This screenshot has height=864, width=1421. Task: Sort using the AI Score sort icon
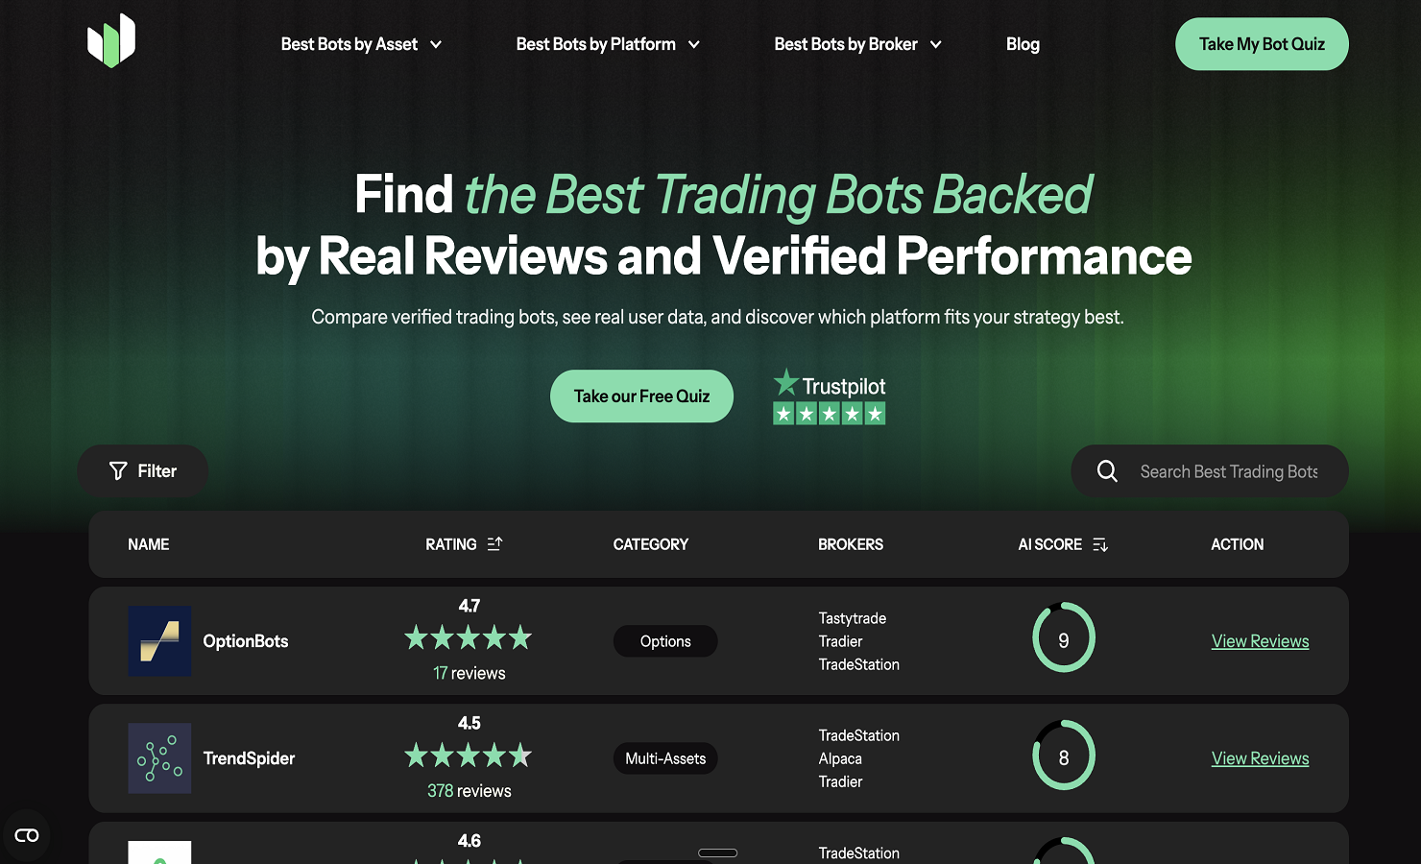pyautogui.click(x=1099, y=544)
